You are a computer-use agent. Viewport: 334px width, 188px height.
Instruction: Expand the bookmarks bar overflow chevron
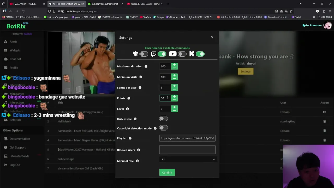tap(314, 17)
